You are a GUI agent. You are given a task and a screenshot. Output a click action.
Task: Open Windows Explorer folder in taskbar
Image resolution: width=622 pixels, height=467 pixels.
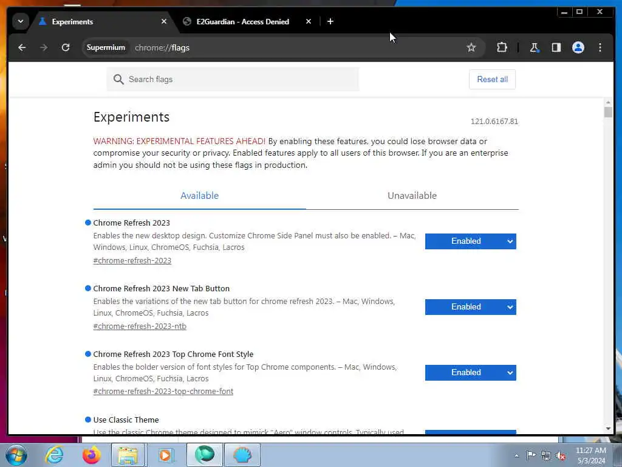point(128,455)
